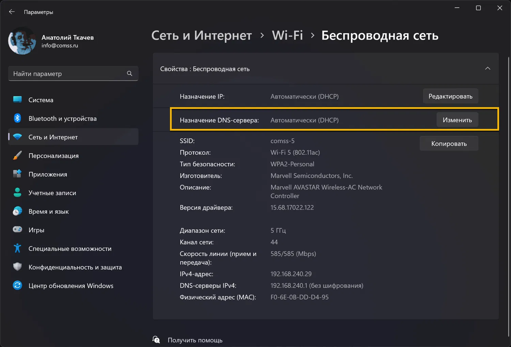
Task: Click inside the Найти параметр search field
Action: click(x=68, y=73)
